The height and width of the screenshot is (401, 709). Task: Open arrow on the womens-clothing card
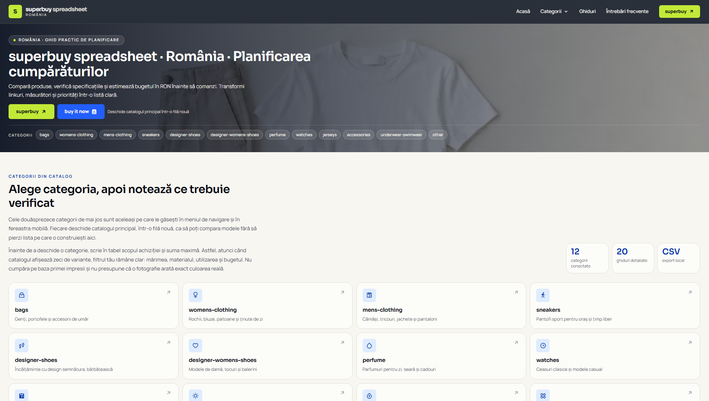pos(343,292)
